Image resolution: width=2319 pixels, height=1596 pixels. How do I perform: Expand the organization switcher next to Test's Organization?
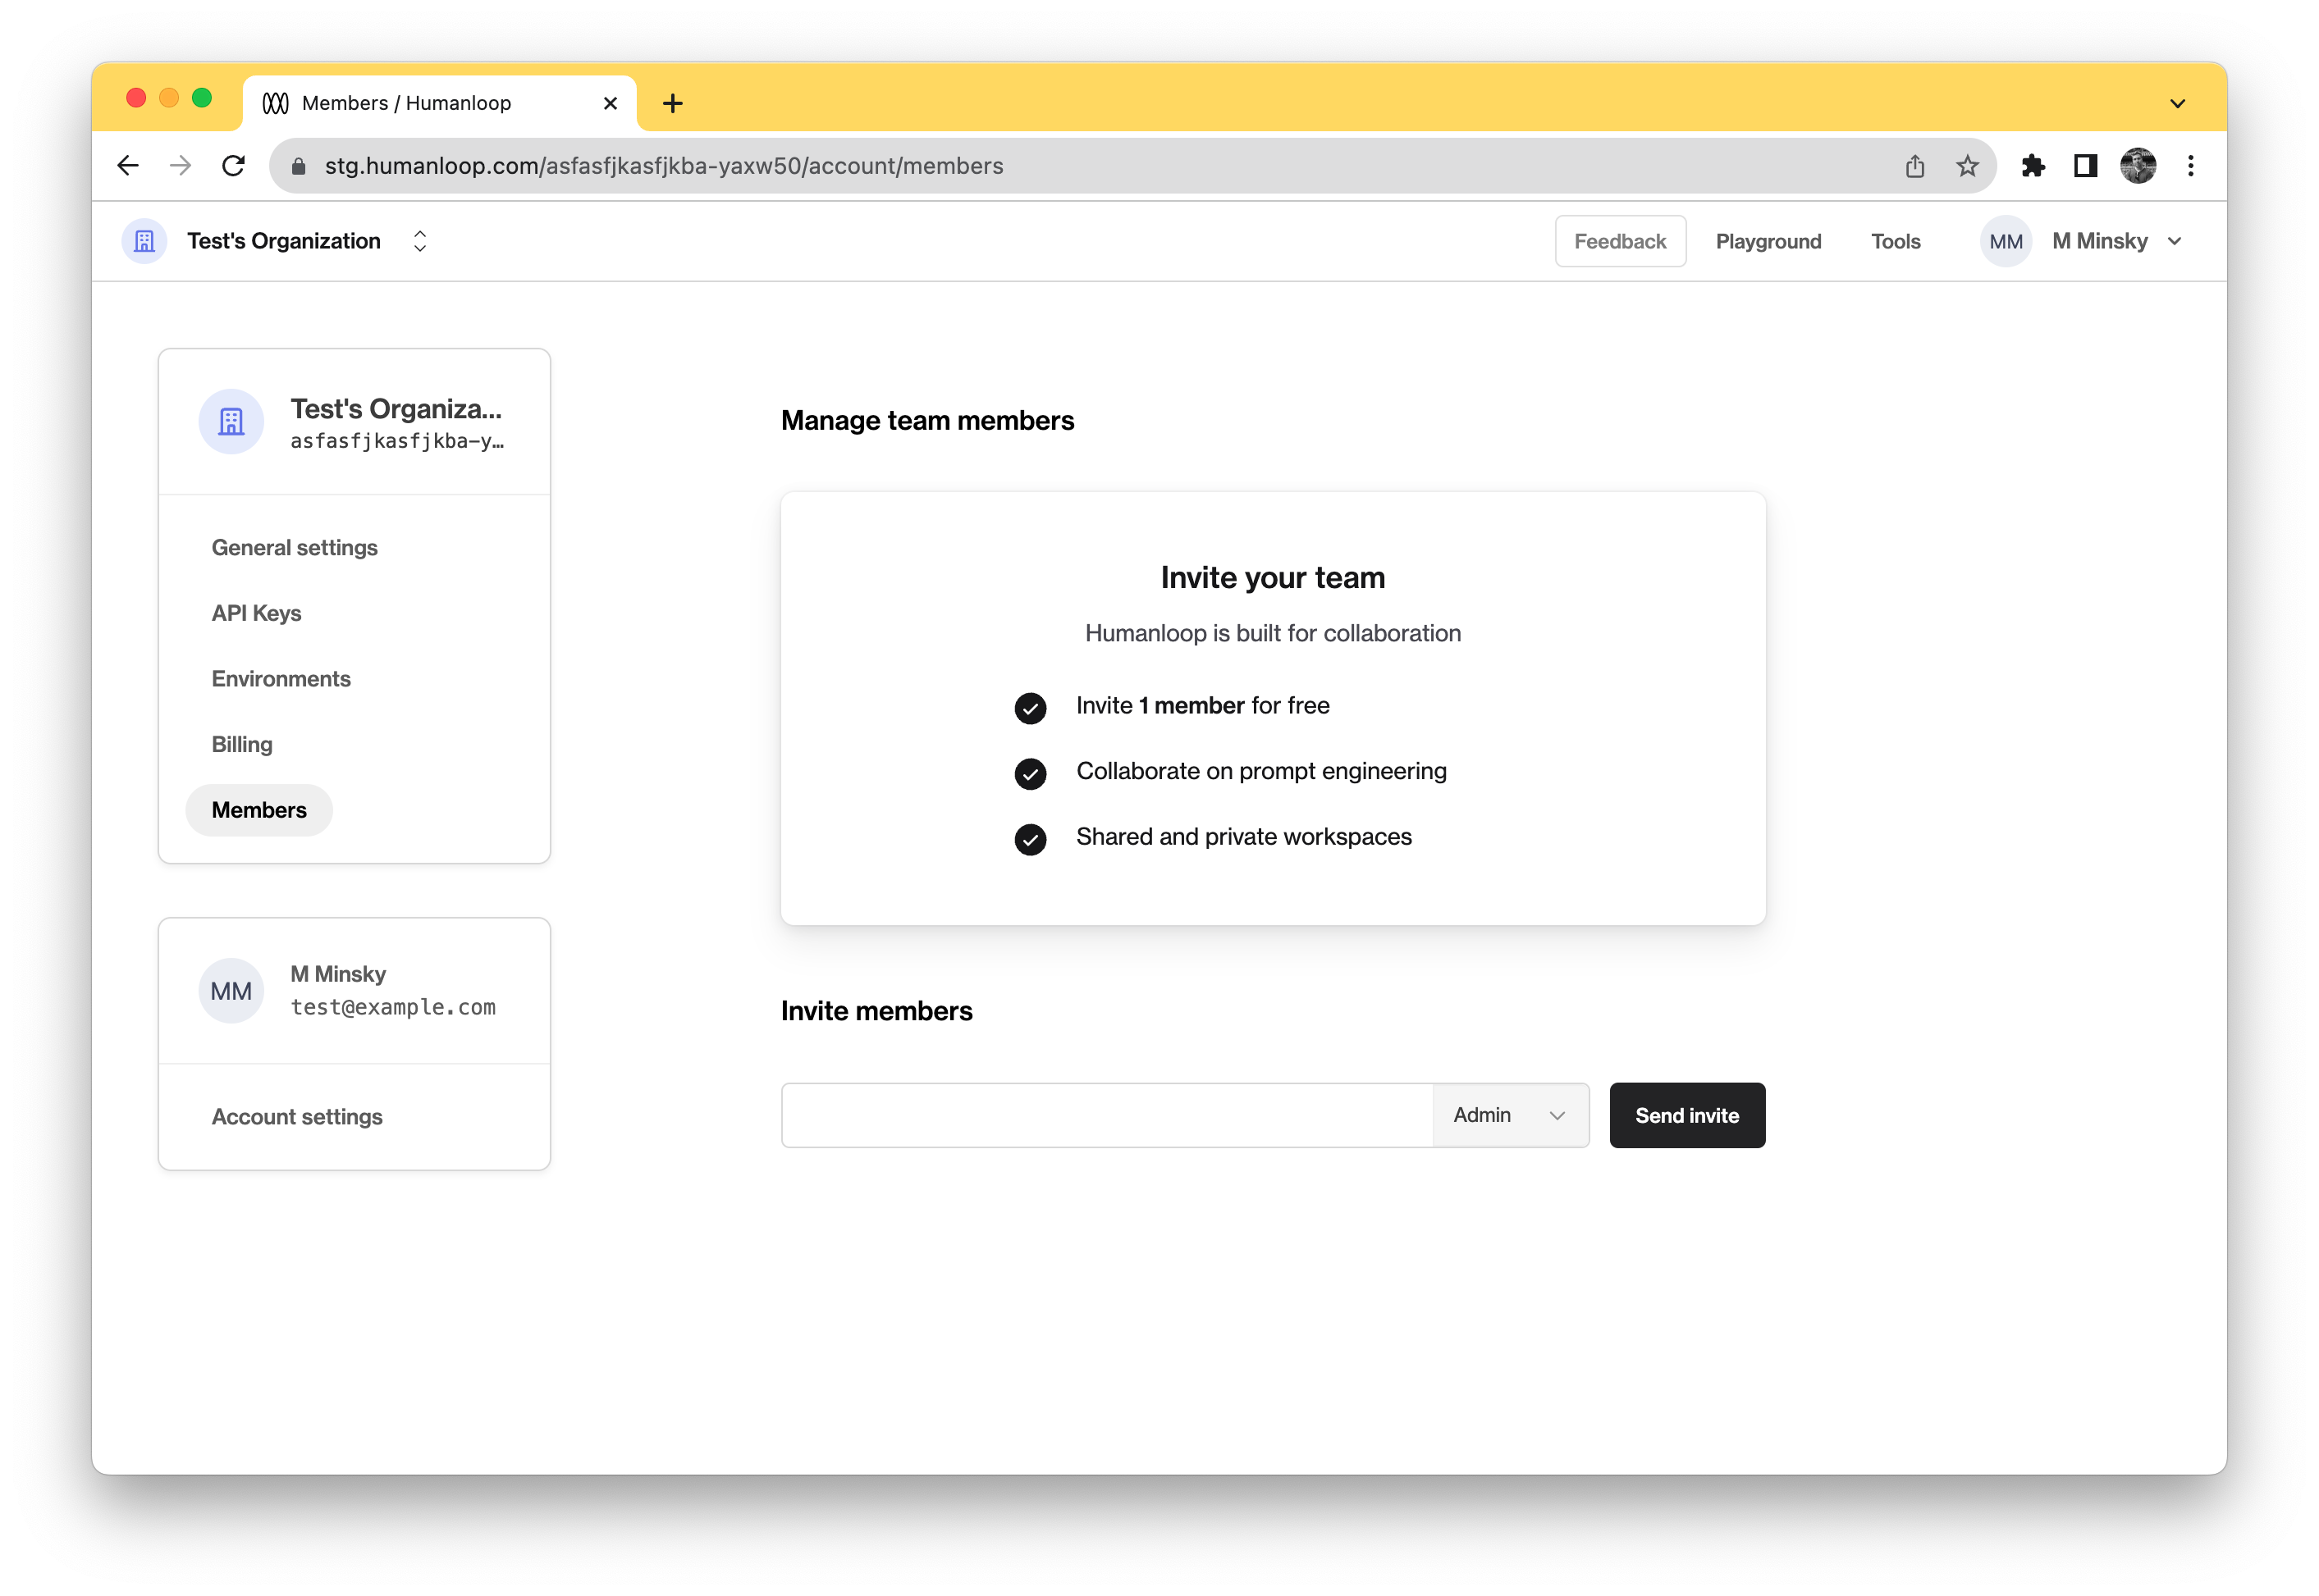pos(419,241)
